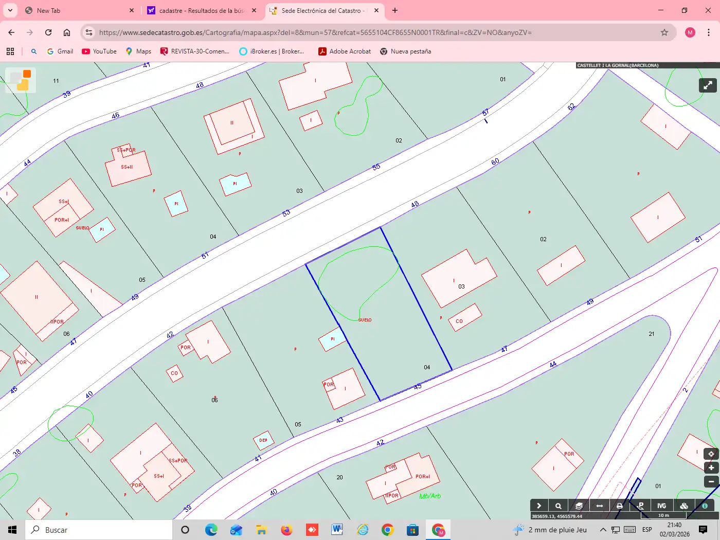The image size is (720, 540).
Task: Open the base map selector at top-left
Action: (21, 80)
